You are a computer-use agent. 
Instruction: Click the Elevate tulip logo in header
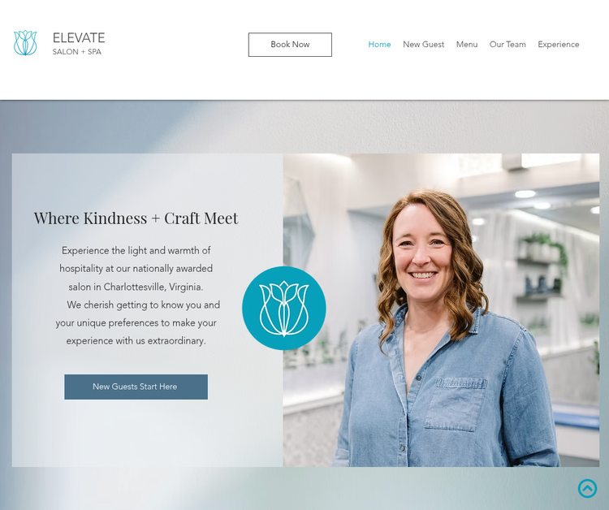[25, 43]
